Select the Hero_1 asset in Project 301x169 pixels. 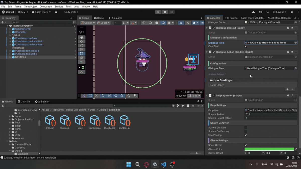point(80,122)
